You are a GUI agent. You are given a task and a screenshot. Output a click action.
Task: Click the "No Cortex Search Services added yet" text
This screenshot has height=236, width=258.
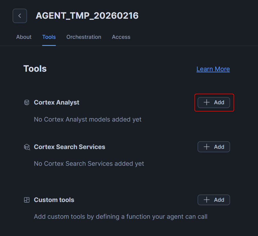(89, 164)
